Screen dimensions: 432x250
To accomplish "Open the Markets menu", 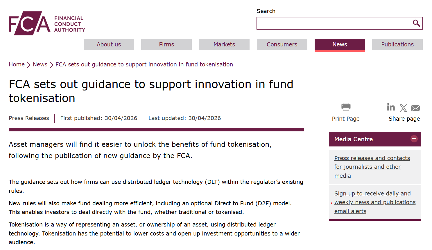I will tap(224, 44).
